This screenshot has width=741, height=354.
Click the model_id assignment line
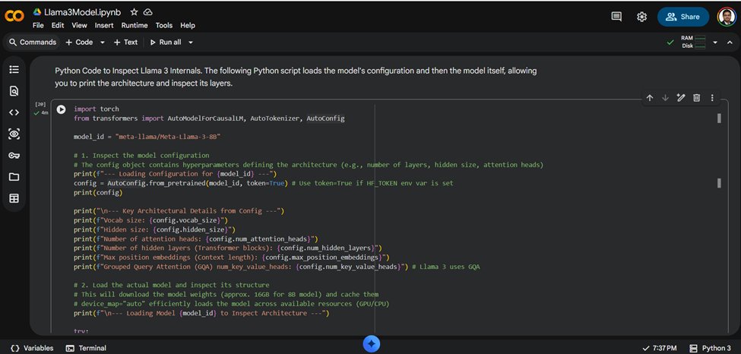[x=147, y=137]
